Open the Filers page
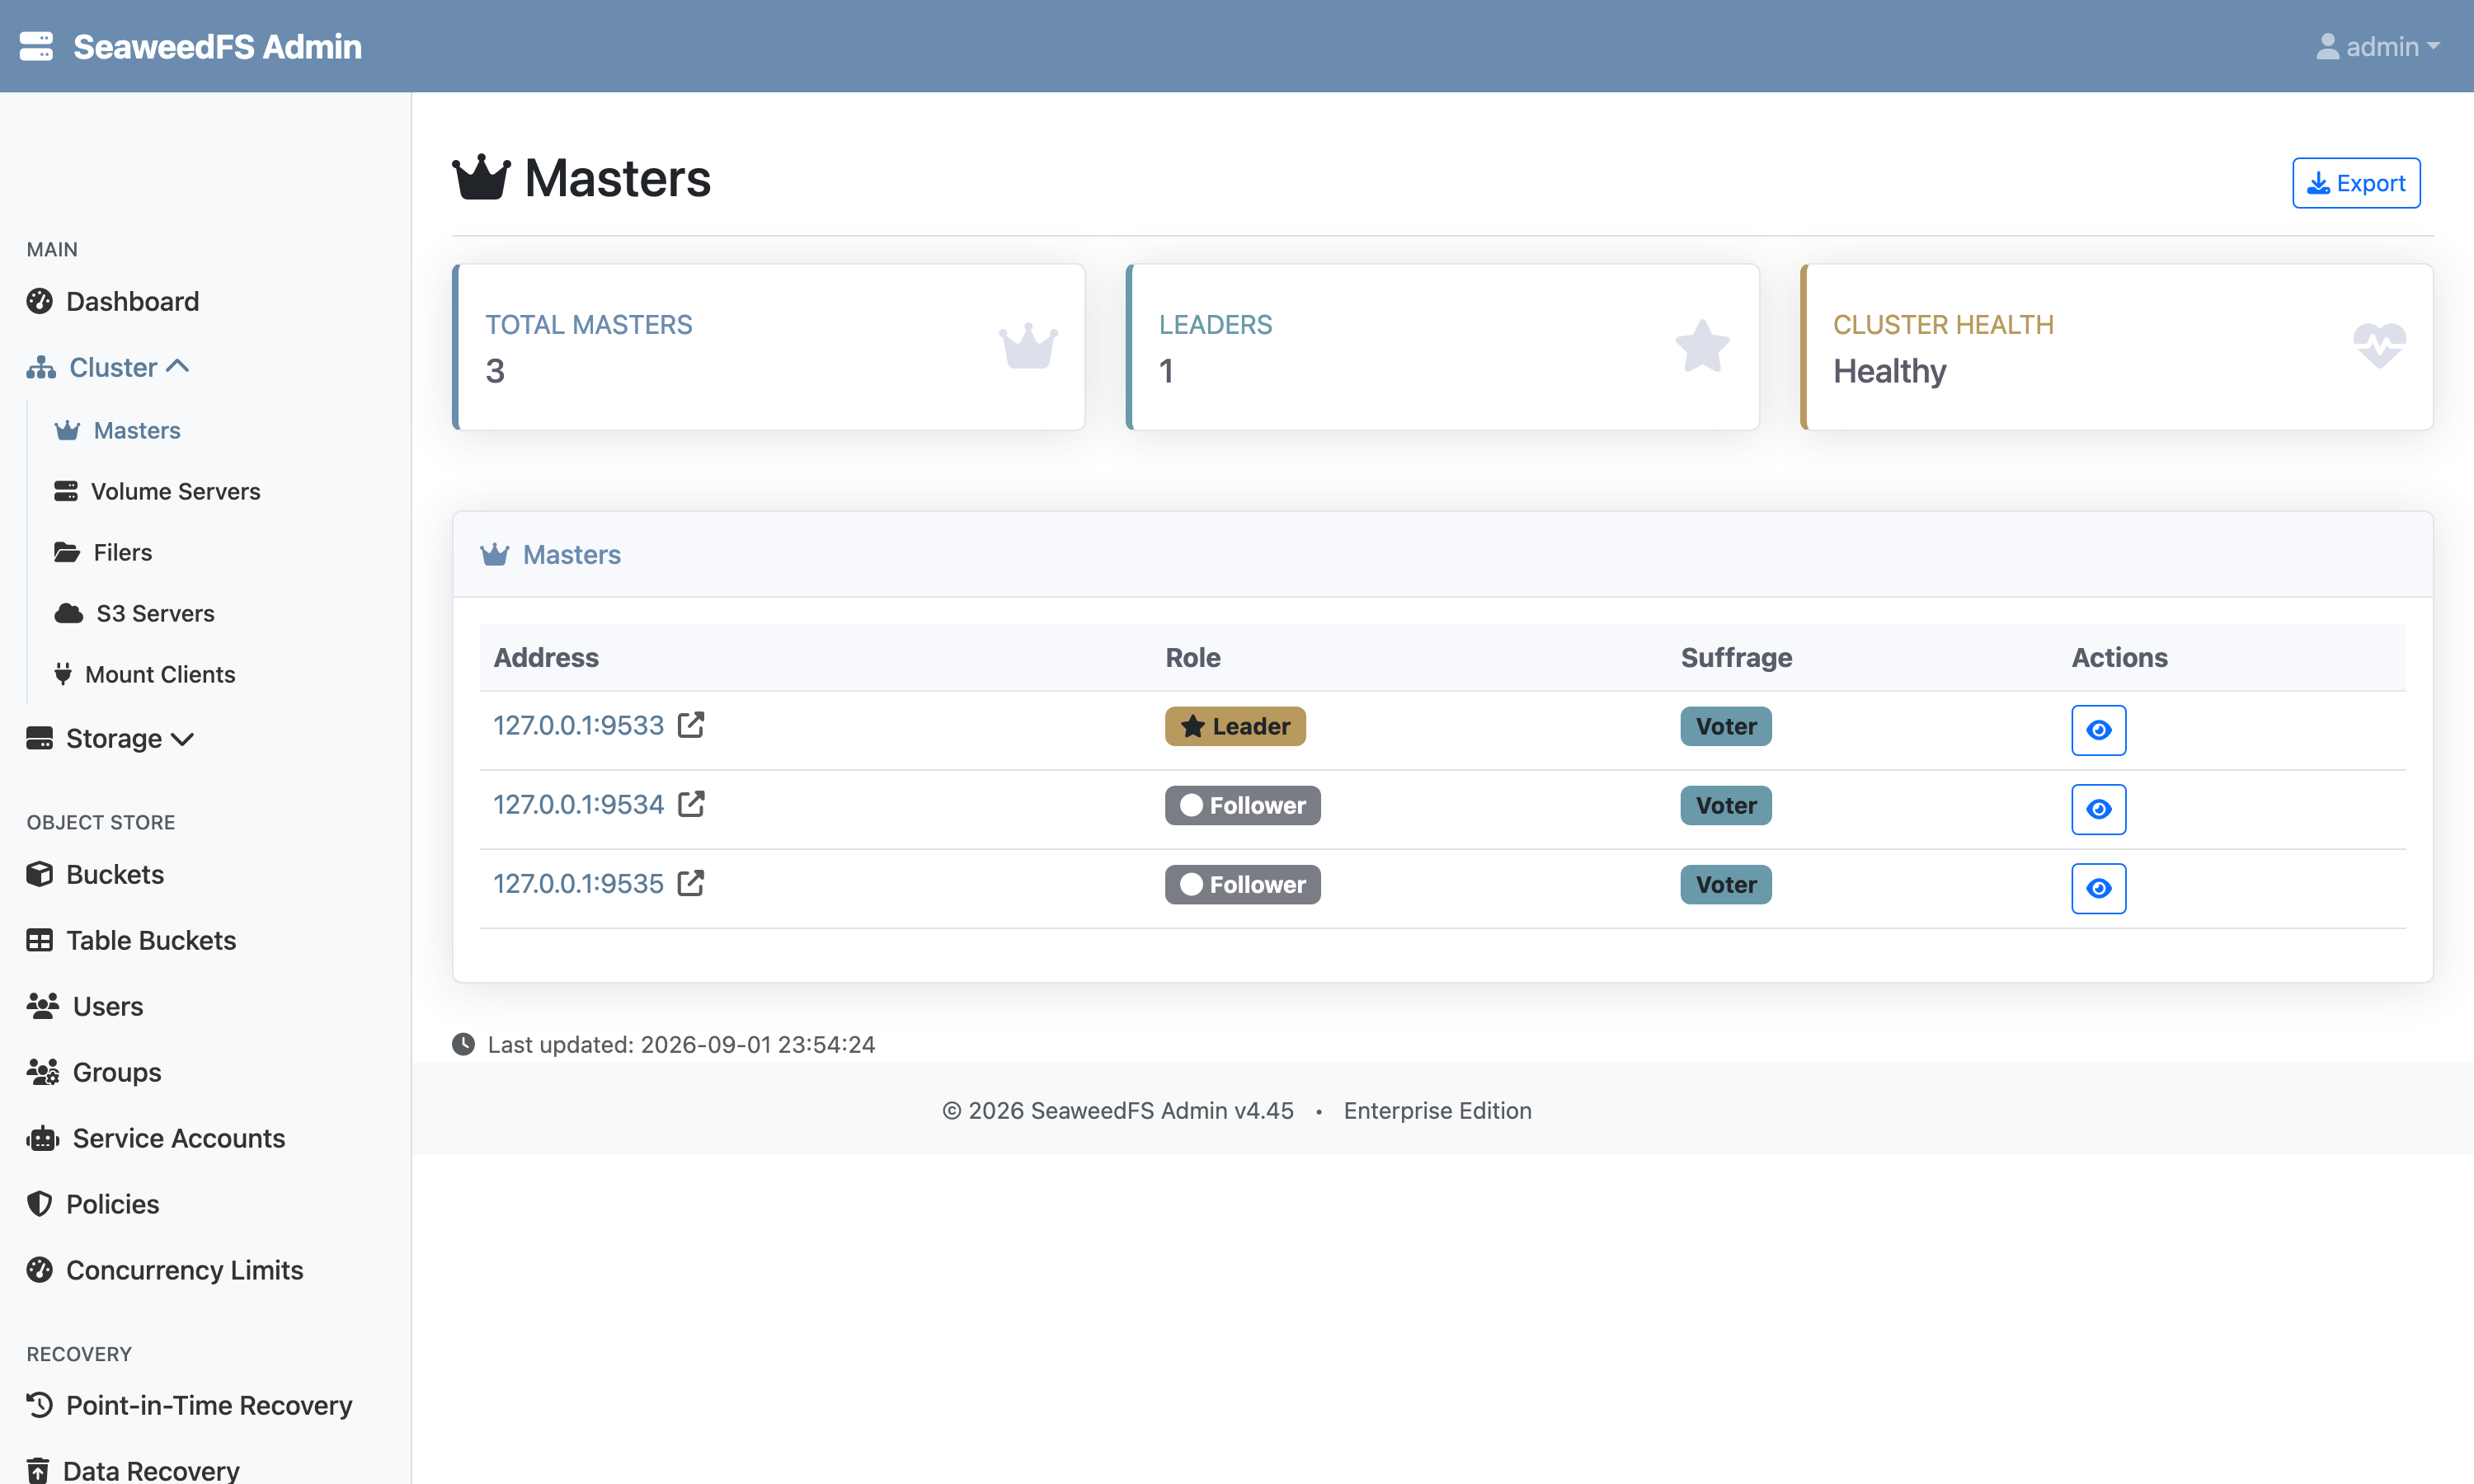The image size is (2474, 1484). (x=103, y=552)
